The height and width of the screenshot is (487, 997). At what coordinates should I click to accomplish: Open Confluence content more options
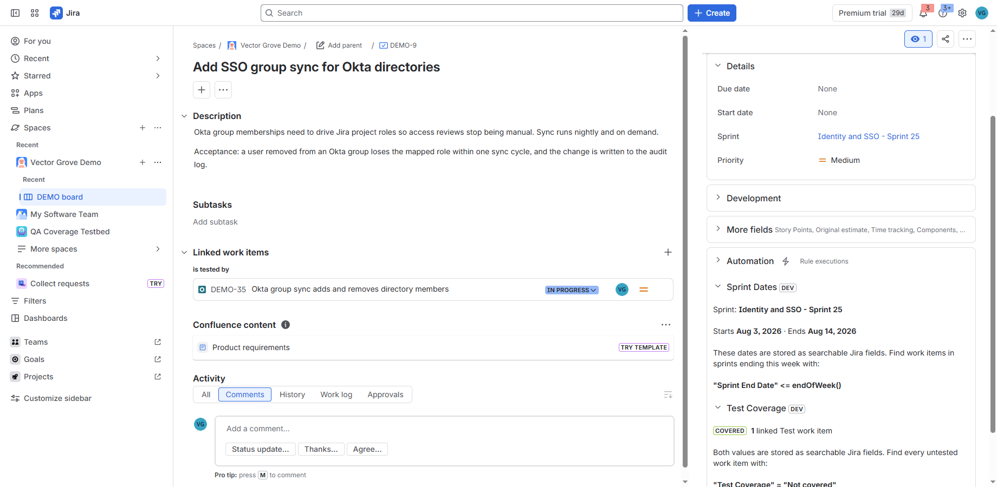666,325
